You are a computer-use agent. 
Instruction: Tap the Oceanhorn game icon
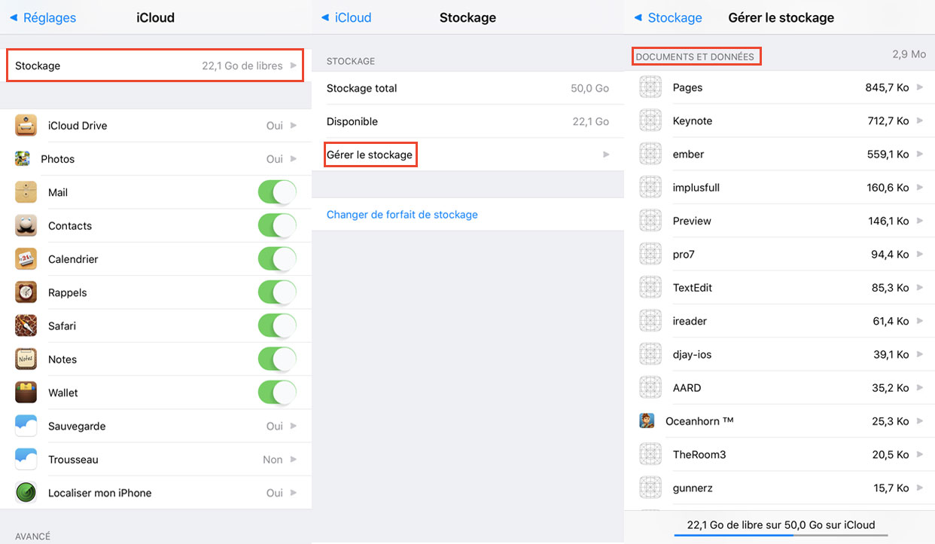647,421
